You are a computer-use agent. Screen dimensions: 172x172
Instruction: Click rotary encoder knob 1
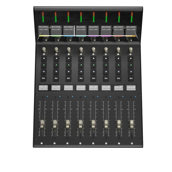click(44, 50)
